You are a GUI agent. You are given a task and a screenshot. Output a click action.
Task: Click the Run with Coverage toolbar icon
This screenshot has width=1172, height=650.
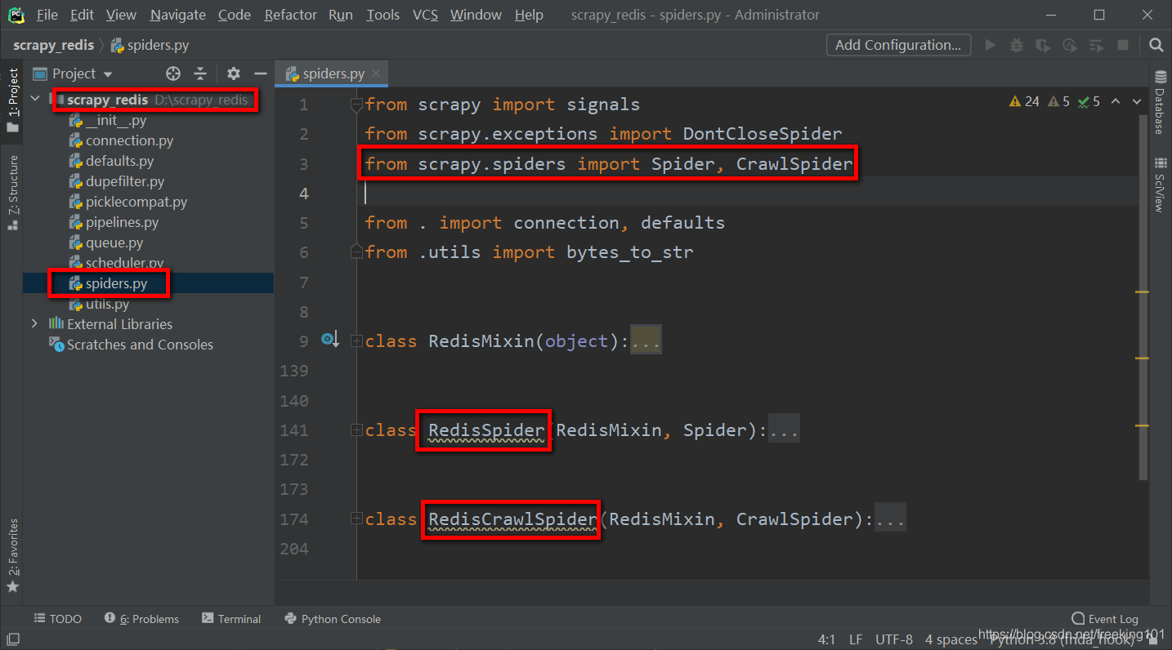point(1042,45)
